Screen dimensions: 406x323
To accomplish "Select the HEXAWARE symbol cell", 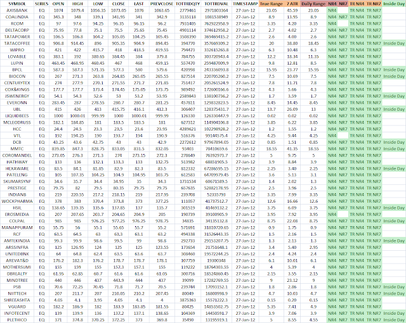I will pos(17,168).
